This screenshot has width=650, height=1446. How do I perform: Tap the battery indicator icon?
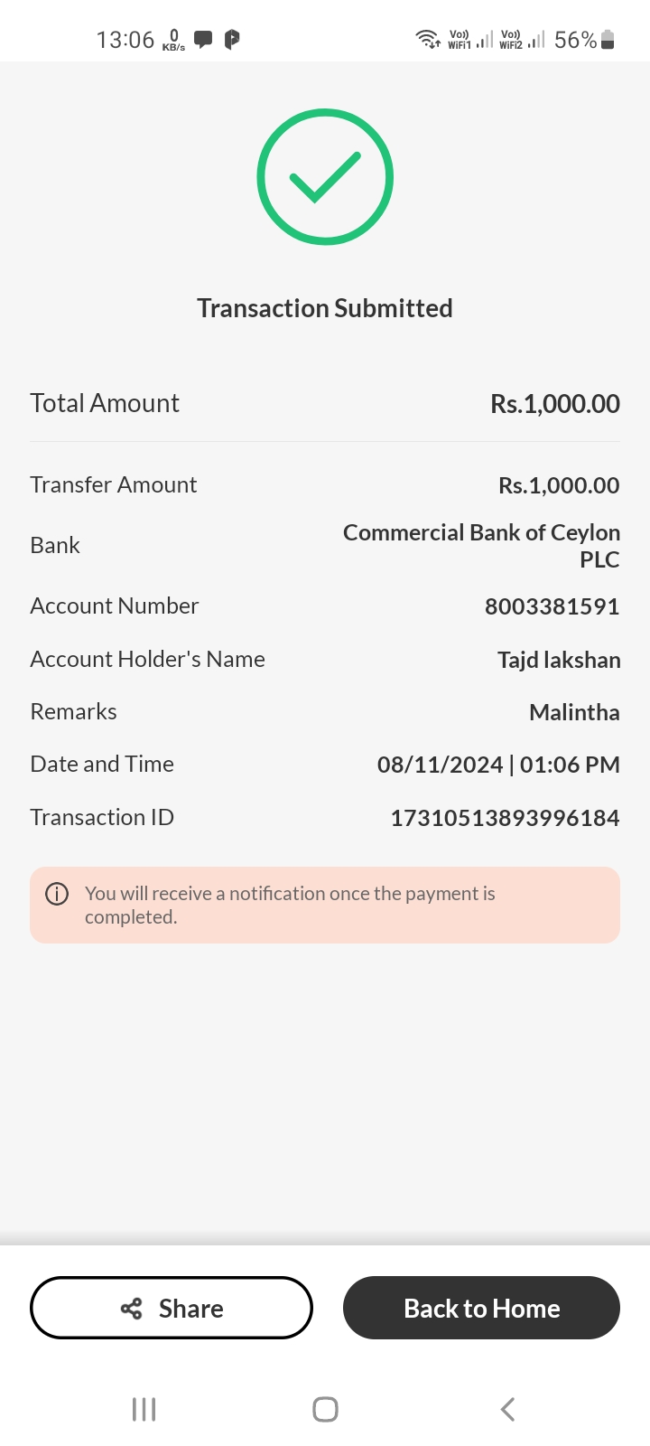click(x=608, y=40)
